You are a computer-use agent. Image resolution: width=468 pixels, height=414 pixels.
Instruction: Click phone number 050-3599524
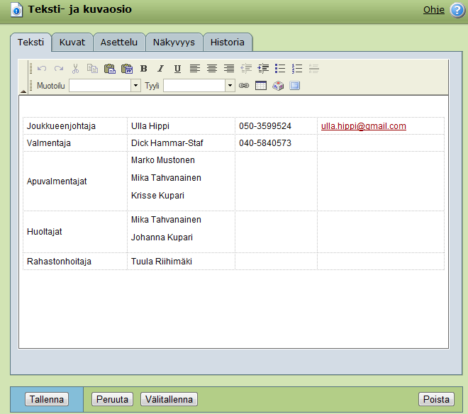click(x=265, y=126)
